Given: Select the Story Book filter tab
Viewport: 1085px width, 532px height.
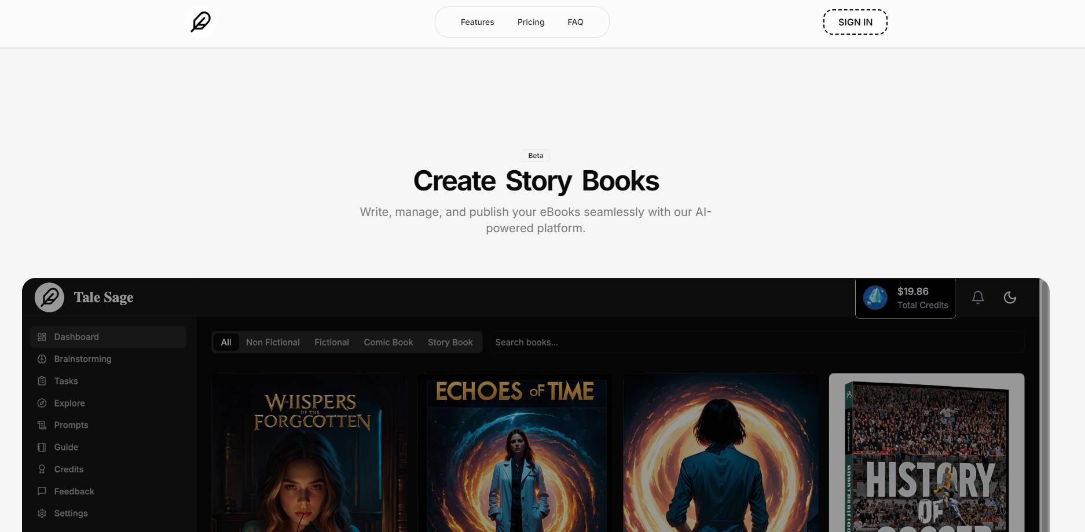Looking at the screenshot, I should coord(450,342).
